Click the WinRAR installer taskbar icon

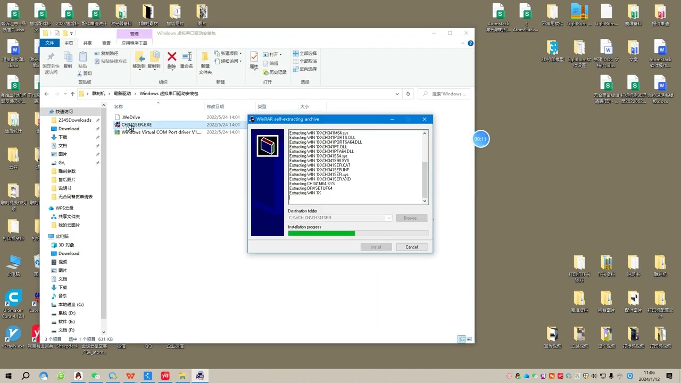[x=200, y=376]
